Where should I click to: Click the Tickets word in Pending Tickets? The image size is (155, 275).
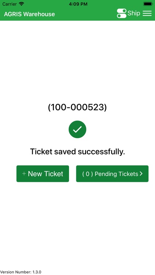click(128, 174)
